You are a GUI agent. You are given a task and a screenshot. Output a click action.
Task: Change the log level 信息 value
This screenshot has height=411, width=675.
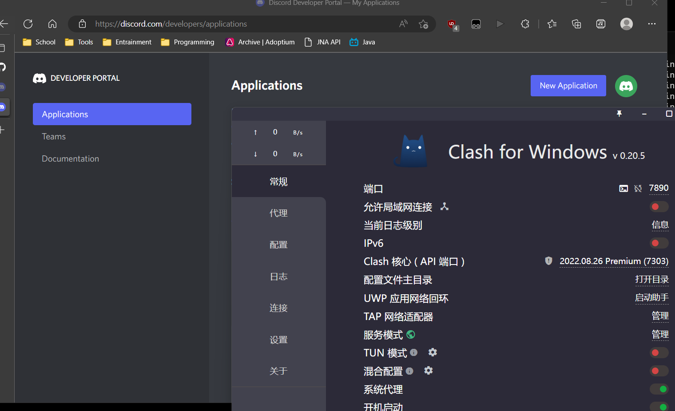click(660, 225)
